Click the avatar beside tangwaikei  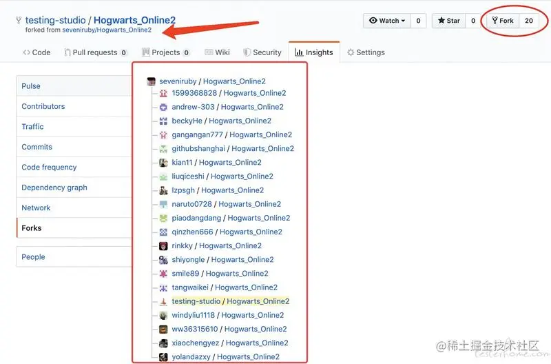(x=163, y=287)
